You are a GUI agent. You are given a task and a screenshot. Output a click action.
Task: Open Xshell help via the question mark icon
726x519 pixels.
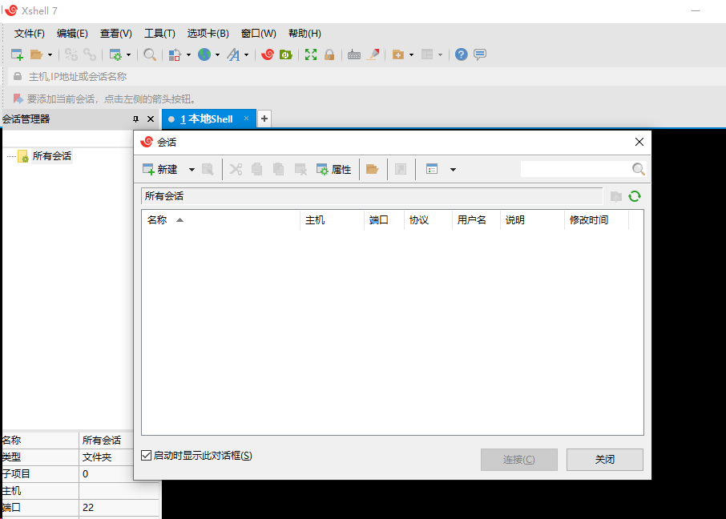click(461, 54)
